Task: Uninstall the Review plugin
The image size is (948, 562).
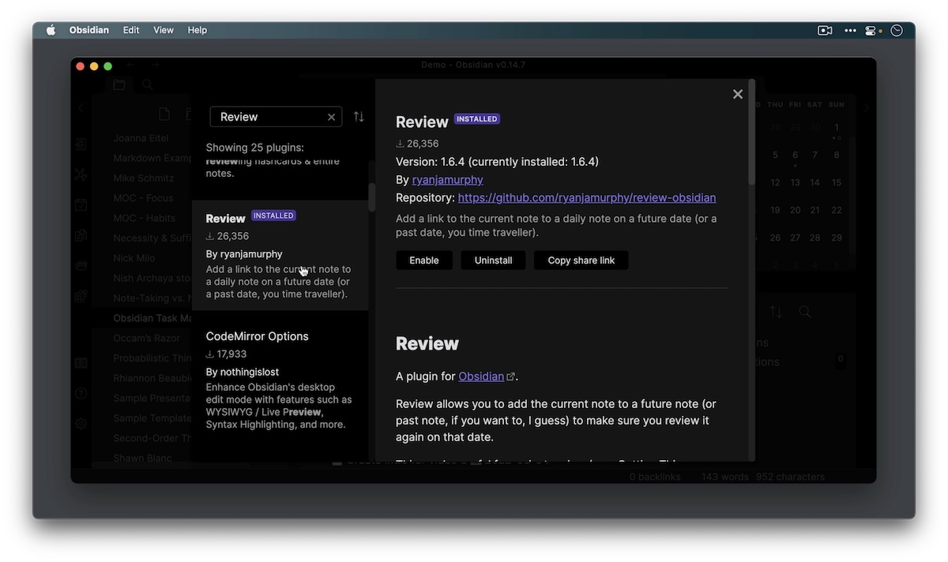Action: point(494,260)
